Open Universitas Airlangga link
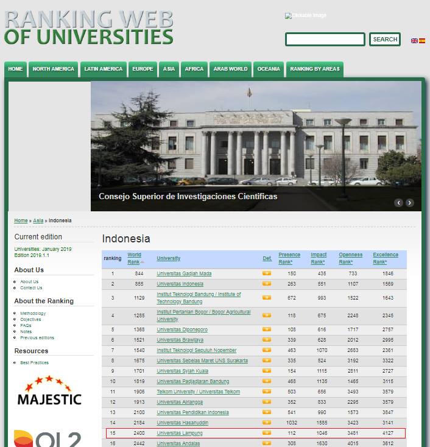 (180, 402)
